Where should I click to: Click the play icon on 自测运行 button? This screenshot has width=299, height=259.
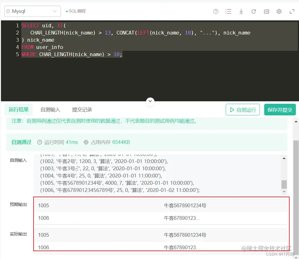coord(233,110)
